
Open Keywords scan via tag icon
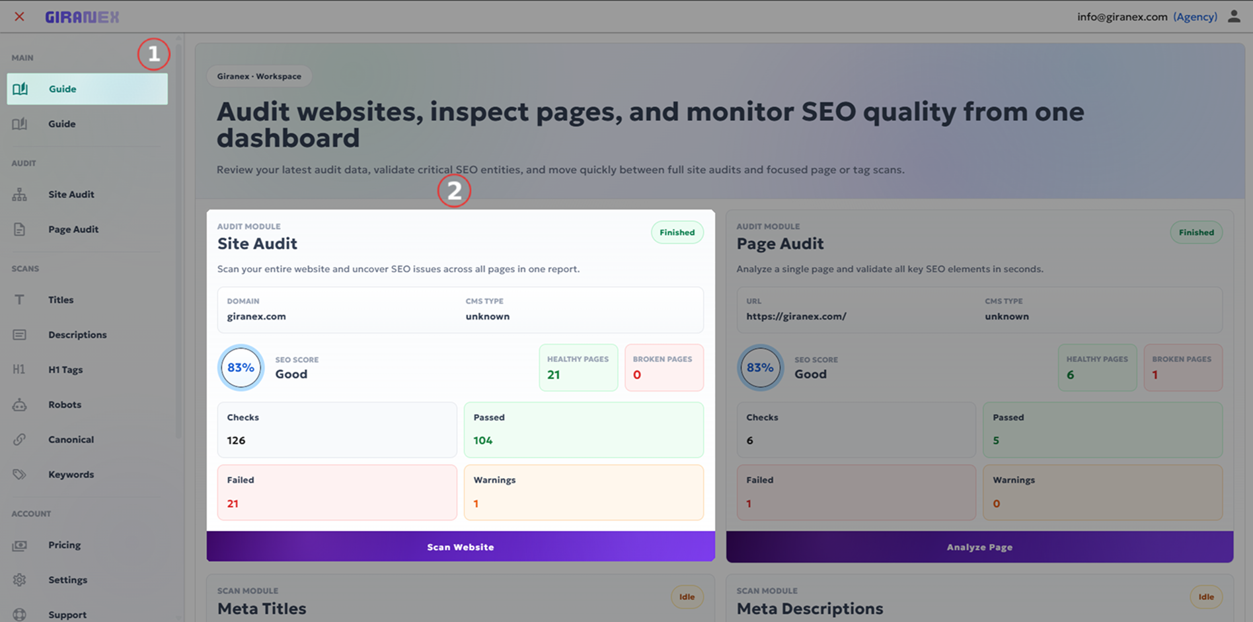[20, 475]
